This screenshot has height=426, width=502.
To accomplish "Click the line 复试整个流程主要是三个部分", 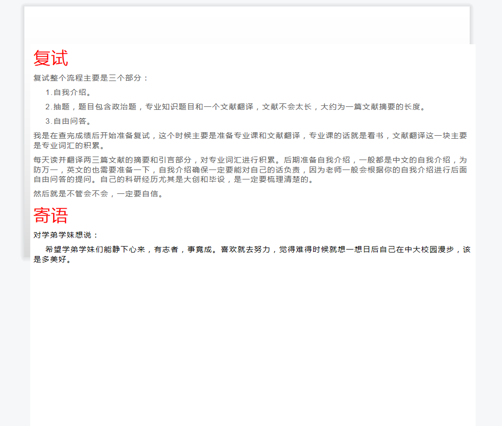I will pyautogui.click(x=90, y=78).
